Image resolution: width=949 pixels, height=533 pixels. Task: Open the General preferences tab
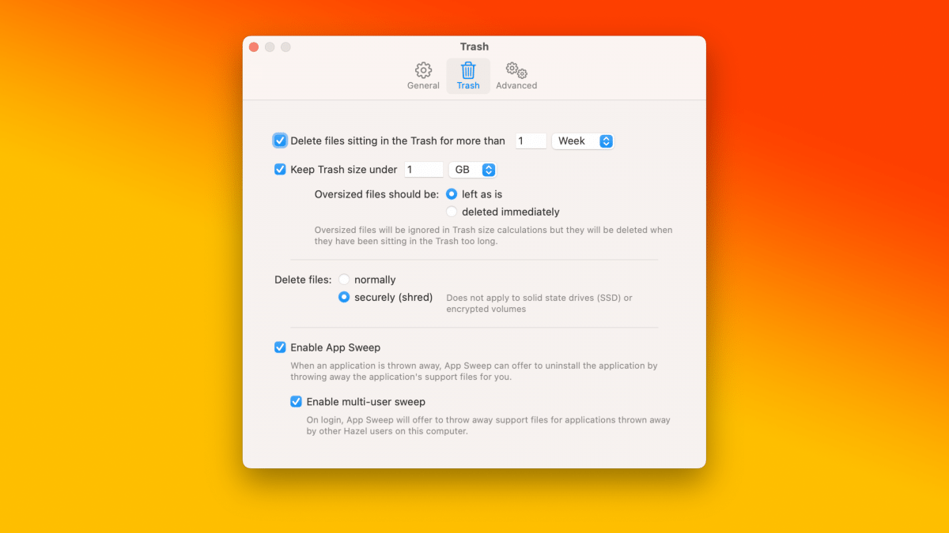tap(423, 76)
